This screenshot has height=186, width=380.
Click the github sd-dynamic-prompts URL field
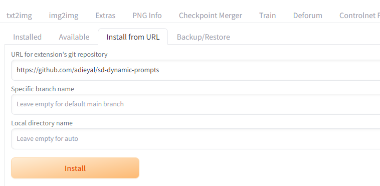[x=196, y=70]
